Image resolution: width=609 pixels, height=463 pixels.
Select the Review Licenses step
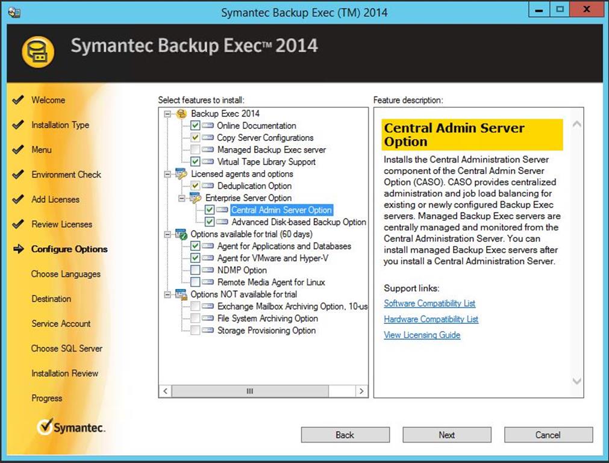[x=62, y=225]
